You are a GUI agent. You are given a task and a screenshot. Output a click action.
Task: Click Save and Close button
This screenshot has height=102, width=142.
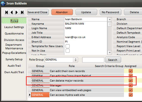[x=38, y=12]
